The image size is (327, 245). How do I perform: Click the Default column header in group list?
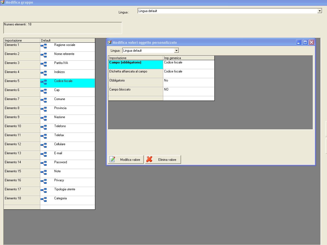68,40
